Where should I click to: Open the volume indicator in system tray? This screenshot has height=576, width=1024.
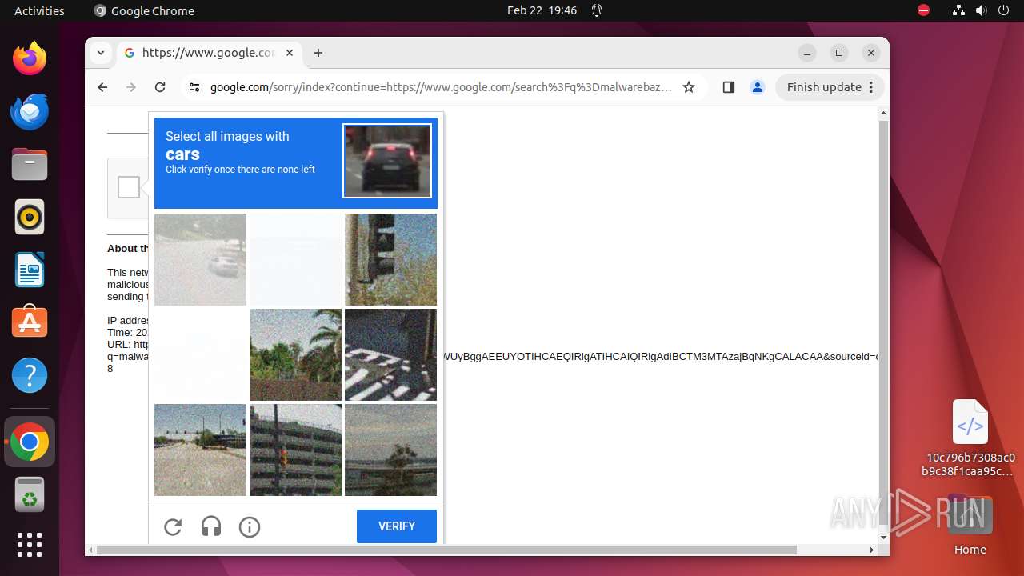pos(981,10)
